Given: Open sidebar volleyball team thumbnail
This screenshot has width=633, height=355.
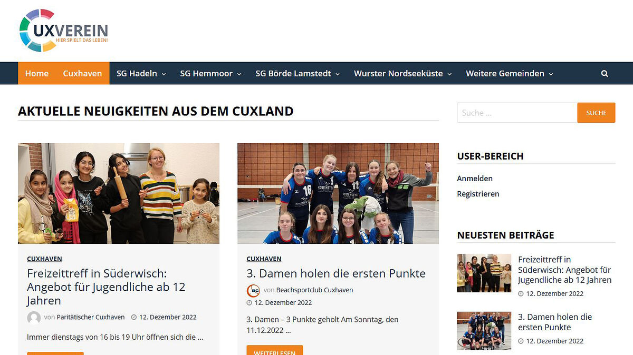Looking at the screenshot, I should coord(484,331).
